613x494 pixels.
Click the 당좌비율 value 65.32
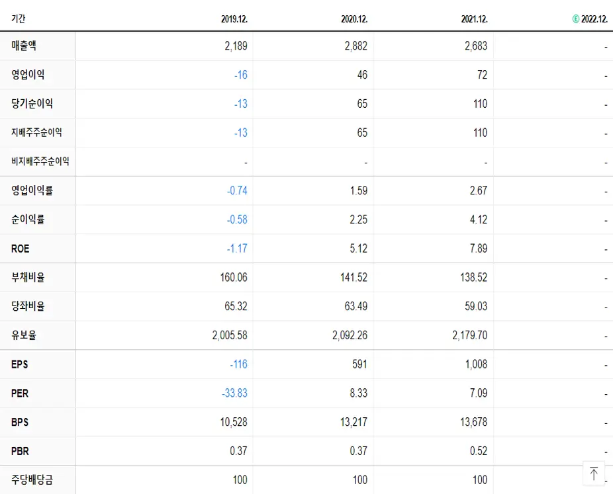tap(236, 306)
